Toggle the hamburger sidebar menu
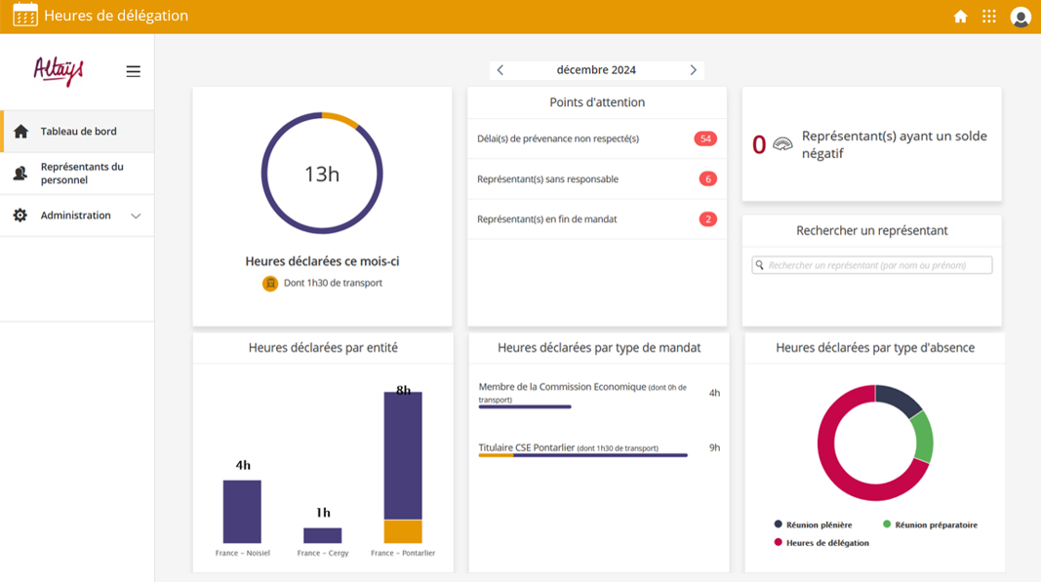 134,71
